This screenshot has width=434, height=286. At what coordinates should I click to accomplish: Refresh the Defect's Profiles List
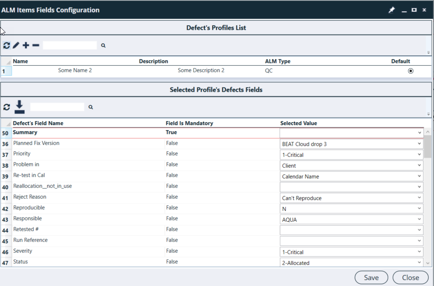pos(6,45)
